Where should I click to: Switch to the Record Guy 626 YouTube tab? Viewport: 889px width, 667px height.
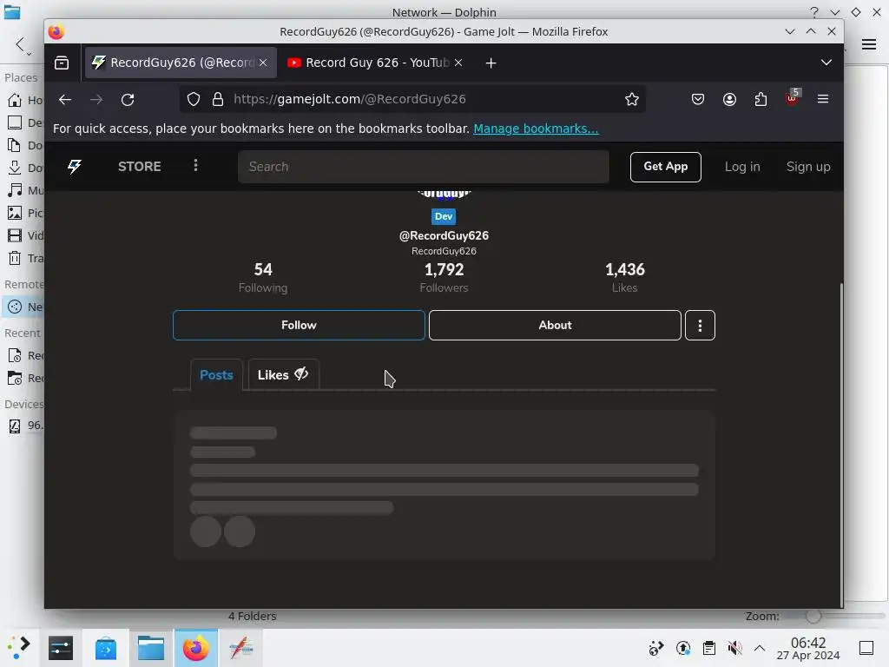374,63
